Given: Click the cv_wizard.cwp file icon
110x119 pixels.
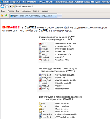Looking at the screenshot, I should [x=40, y=114].
